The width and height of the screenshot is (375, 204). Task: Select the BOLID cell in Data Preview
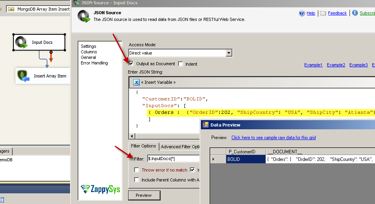click(246, 159)
